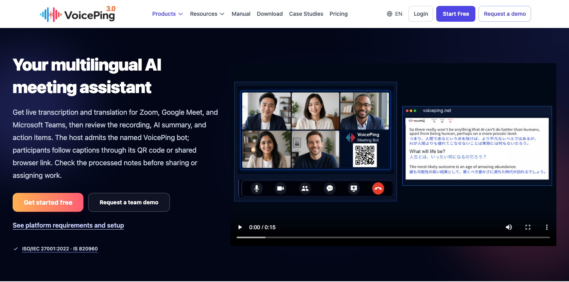Viewport: 569px width, 282px height.
Task: Click the VoicePing Meeting Bot waveform icon
Action: (x=350, y=137)
